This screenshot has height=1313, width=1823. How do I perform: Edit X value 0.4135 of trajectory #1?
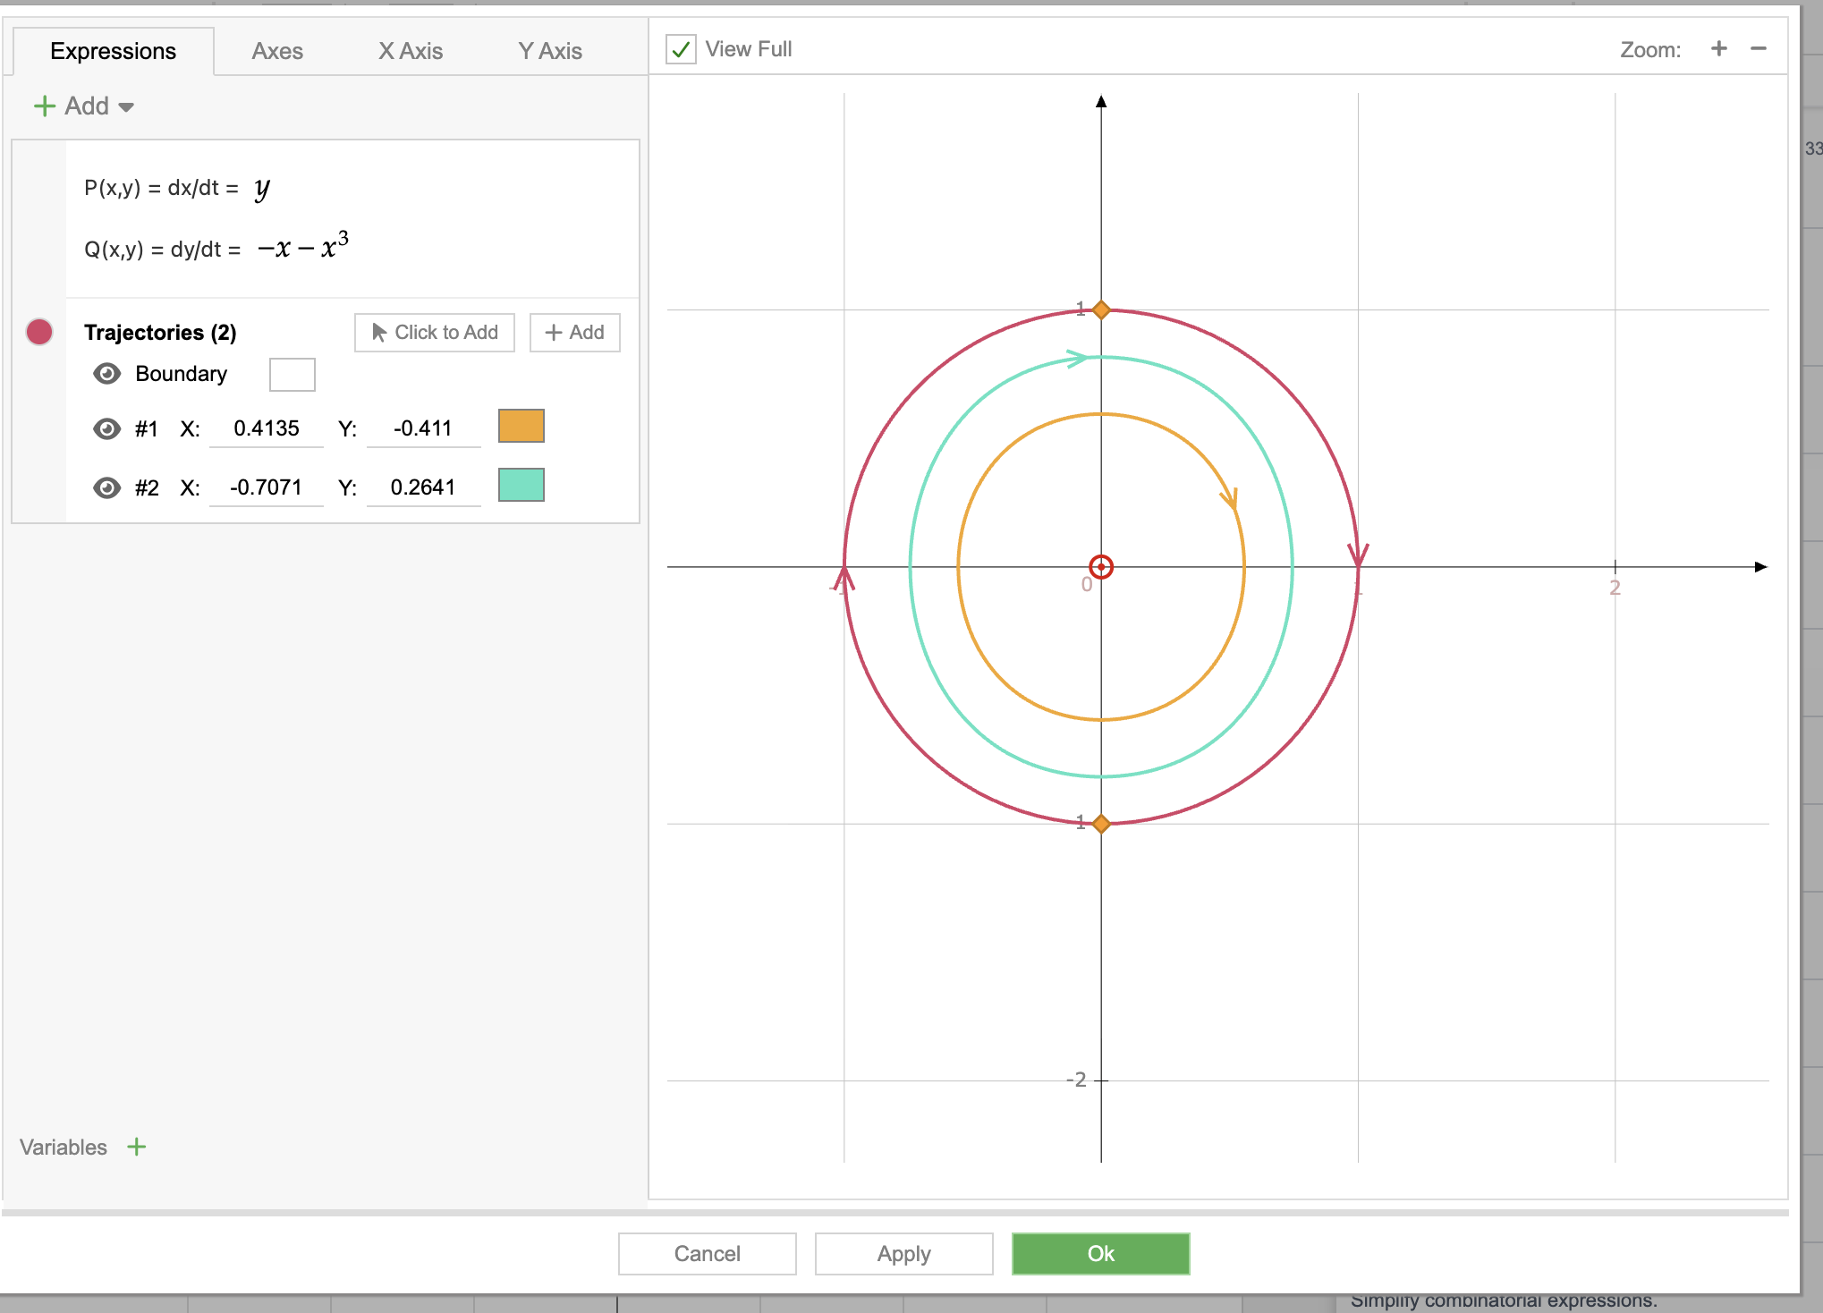(267, 428)
